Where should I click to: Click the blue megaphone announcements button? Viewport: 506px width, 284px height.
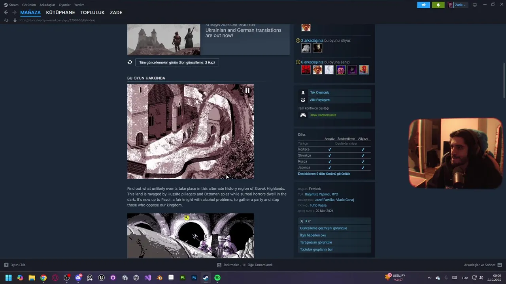tap(423, 5)
